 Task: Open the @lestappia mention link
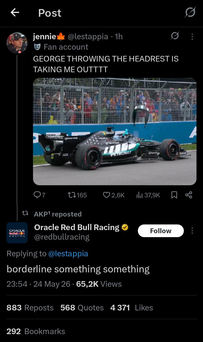pos(68,253)
